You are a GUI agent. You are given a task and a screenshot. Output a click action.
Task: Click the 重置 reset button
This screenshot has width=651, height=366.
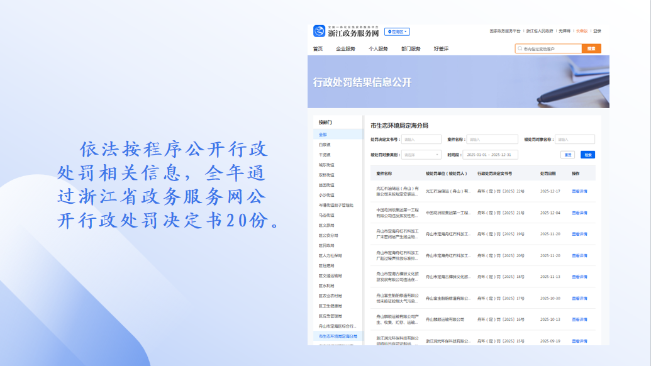click(x=567, y=155)
